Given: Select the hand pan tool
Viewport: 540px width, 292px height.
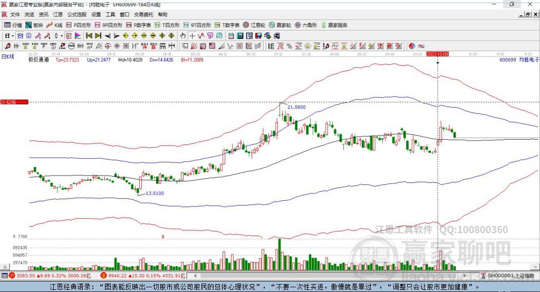Looking at the screenshot, I should (x=183, y=36).
